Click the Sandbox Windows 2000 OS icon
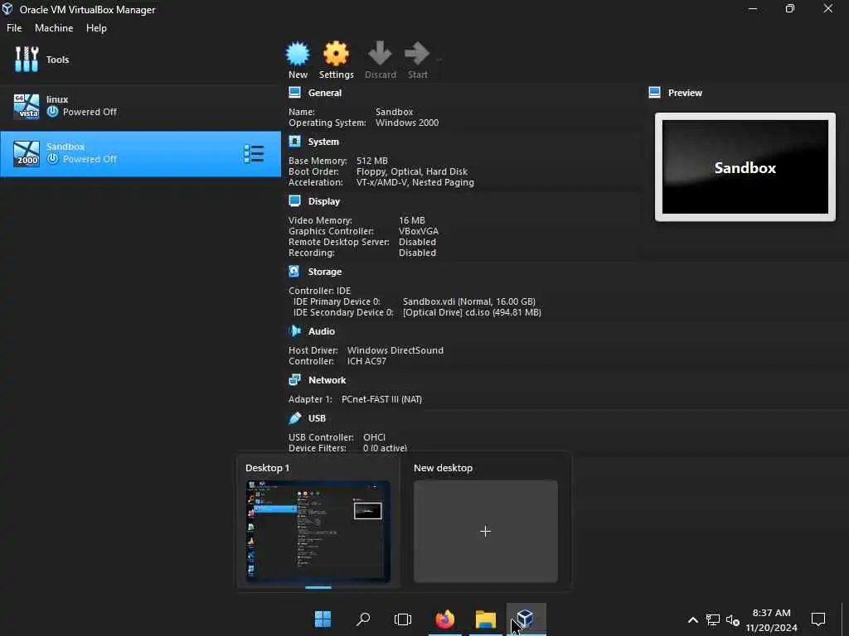The width and height of the screenshot is (849, 636). pos(27,153)
